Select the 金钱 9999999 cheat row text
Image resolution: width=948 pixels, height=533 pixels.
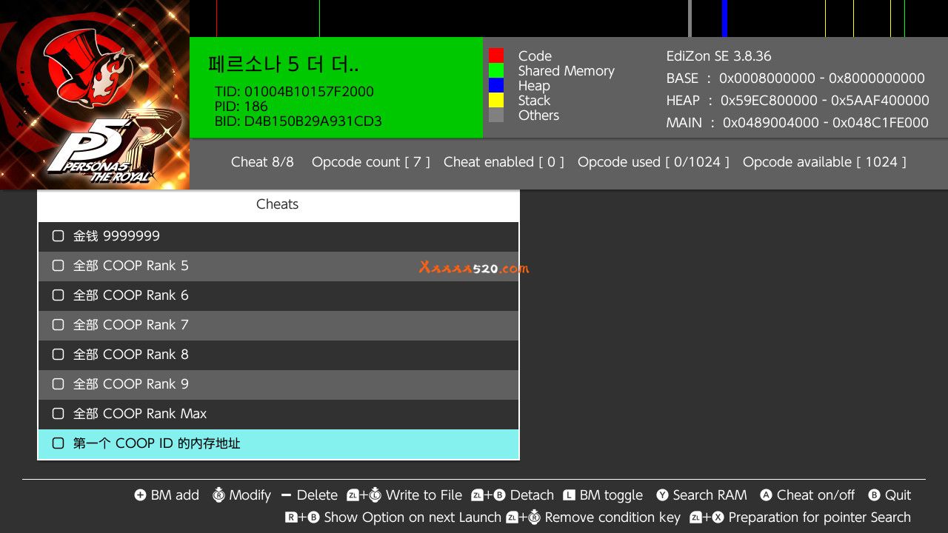pyautogui.click(x=116, y=236)
